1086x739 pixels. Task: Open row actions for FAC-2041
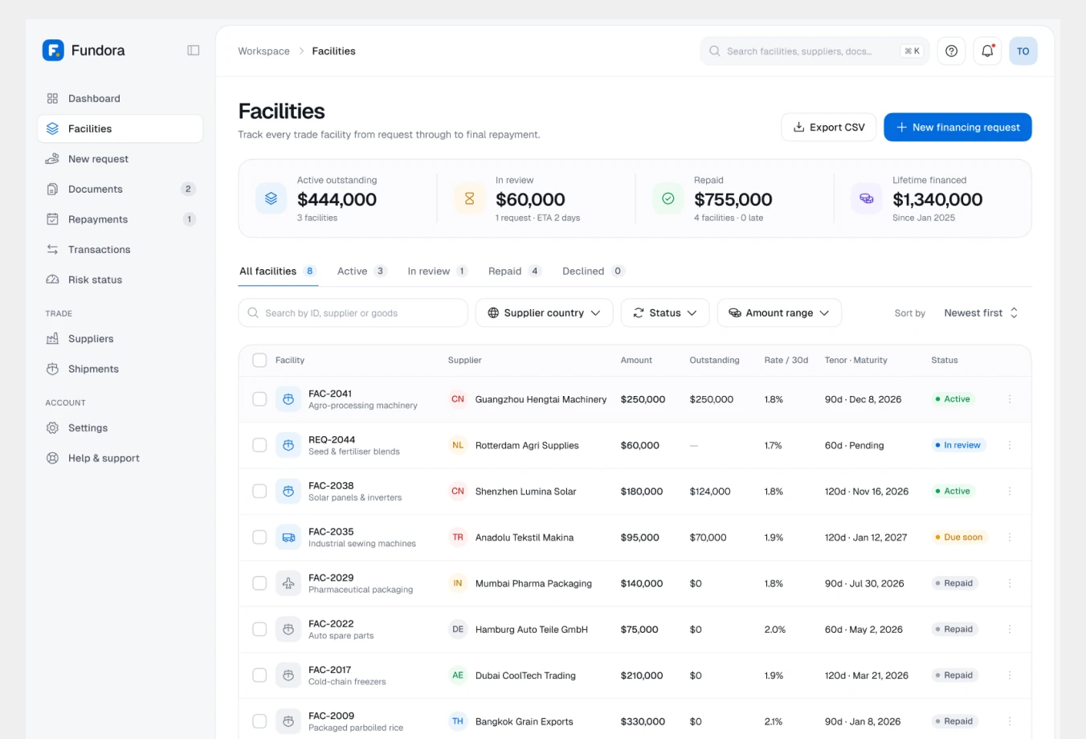(1010, 399)
